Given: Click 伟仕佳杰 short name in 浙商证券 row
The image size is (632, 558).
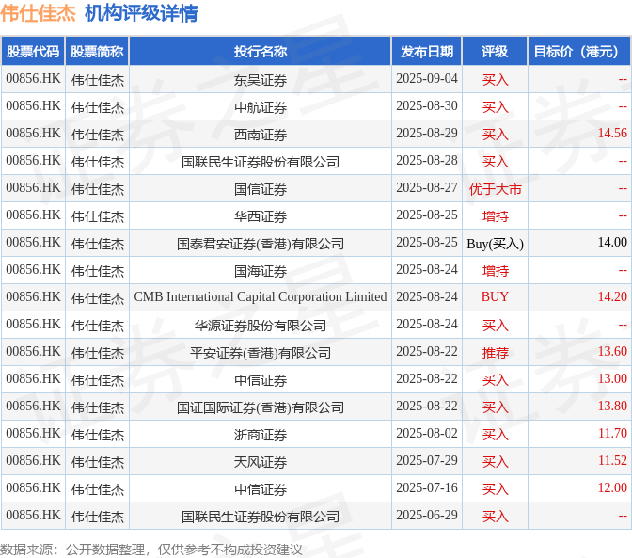Looking at the screenshot, I should point(98,435).
